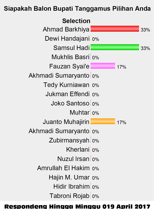154x209 pixels.
Task: Click the Jukman Effendi name
Action: tap(68, 94)
